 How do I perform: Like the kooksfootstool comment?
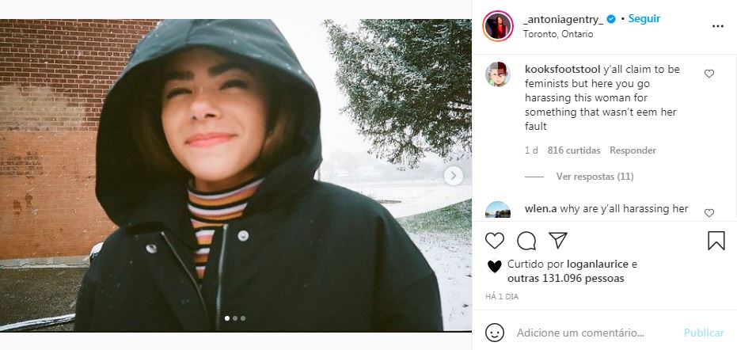tap(709, 74)
